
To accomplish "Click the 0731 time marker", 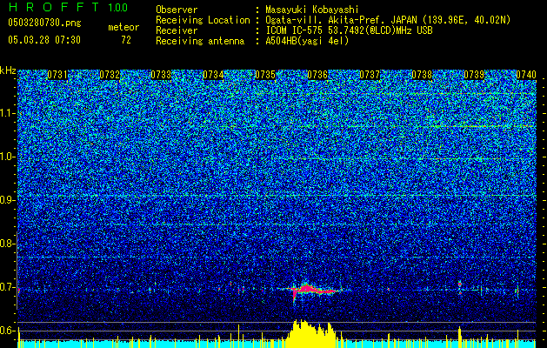I will click(57, 75).
